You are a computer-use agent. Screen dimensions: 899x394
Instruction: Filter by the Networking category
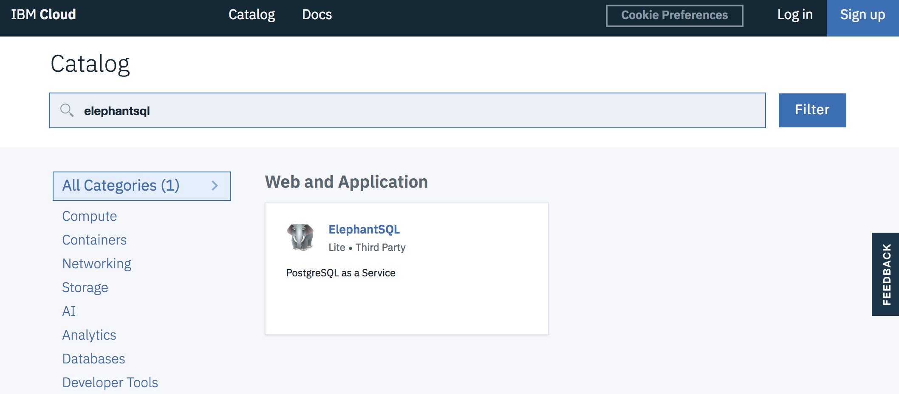tap(96, 264)
